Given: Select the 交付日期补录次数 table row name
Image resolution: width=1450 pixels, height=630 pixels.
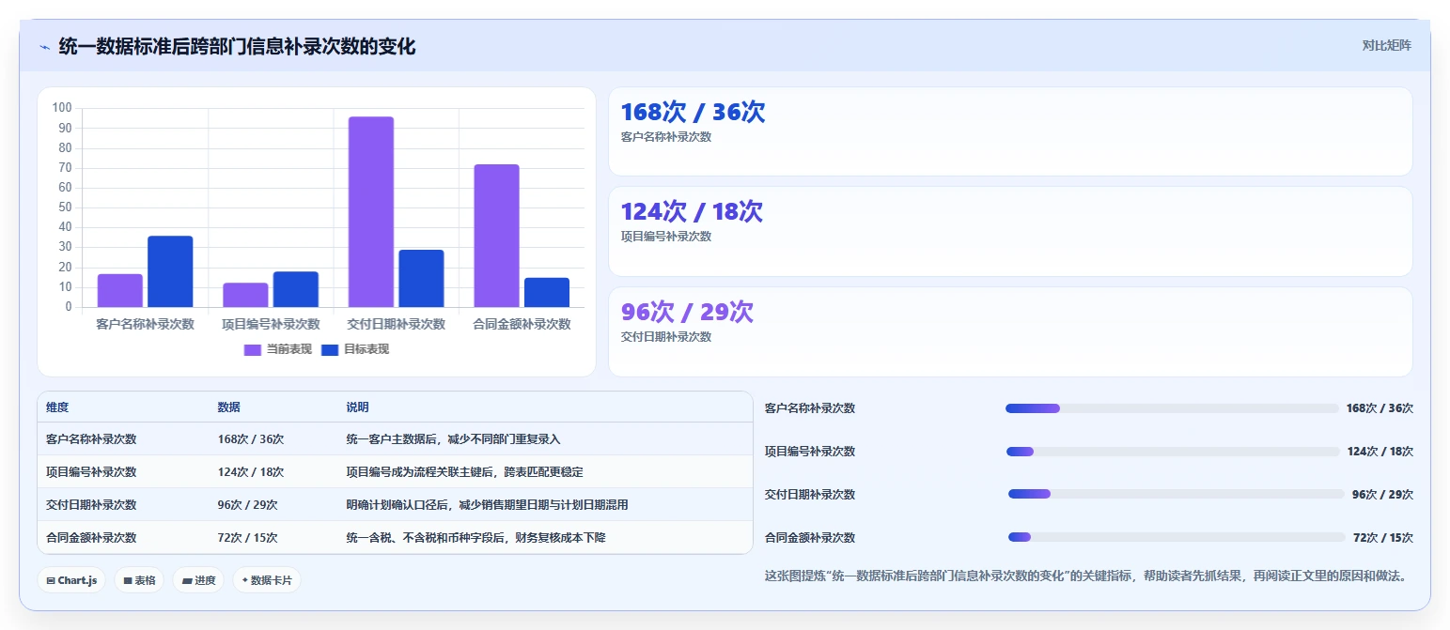Looking at the screenshot, I should coord(91,505).
